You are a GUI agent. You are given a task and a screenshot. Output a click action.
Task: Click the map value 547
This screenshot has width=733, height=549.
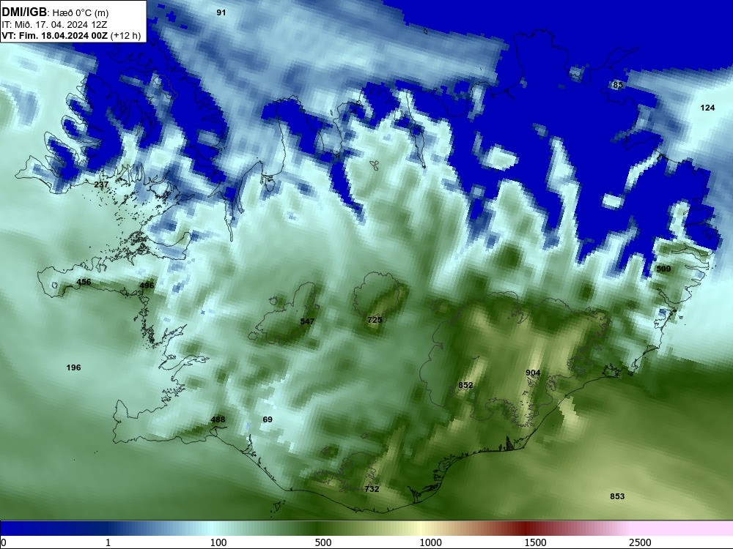(x=307, y=321)
